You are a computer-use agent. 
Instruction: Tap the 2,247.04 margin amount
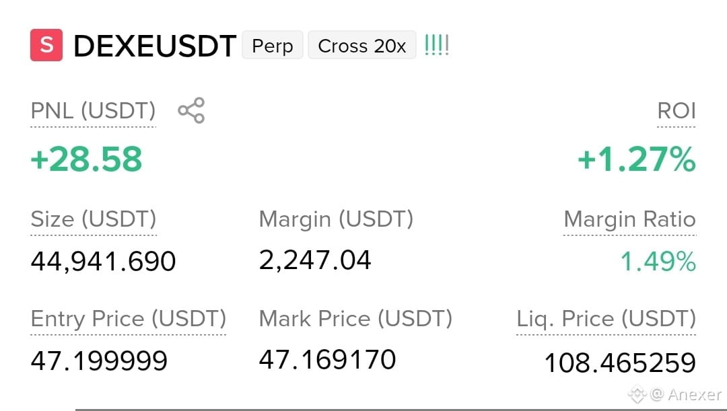click(315, 260)
